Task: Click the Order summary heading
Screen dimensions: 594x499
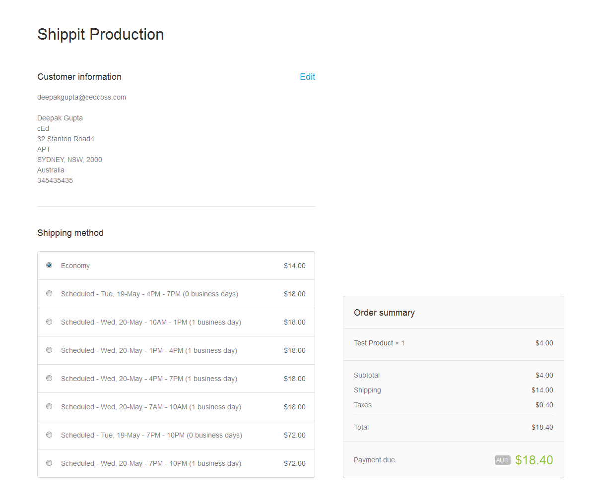Action: click(x=384, y=313)
